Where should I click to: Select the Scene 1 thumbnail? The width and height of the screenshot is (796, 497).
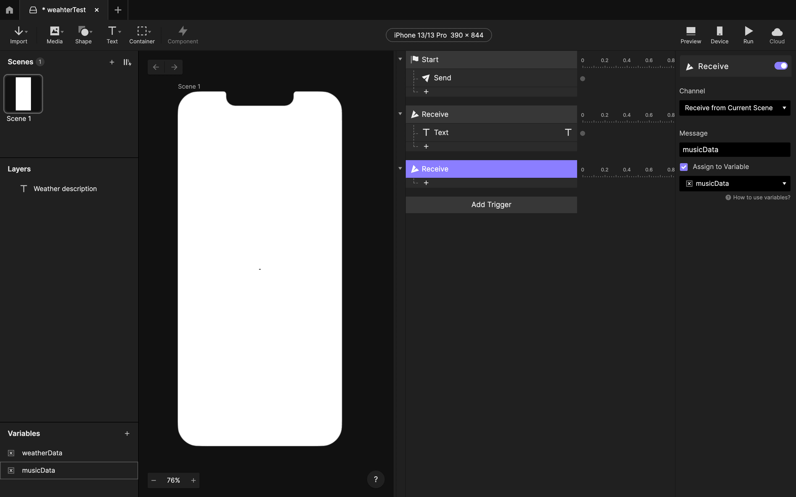[x=23, y=94]
